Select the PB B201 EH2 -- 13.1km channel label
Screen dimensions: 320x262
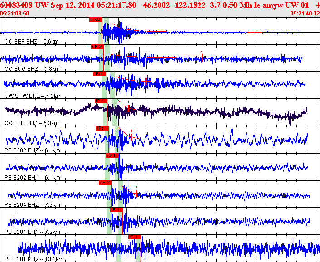click(34, 259)
